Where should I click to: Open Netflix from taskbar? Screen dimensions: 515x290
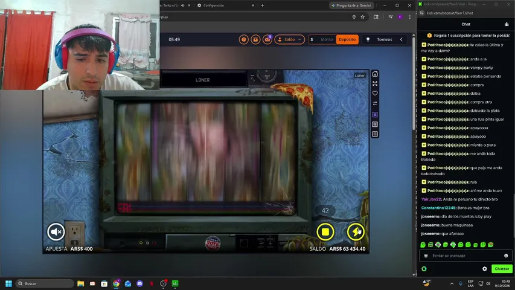152,283
